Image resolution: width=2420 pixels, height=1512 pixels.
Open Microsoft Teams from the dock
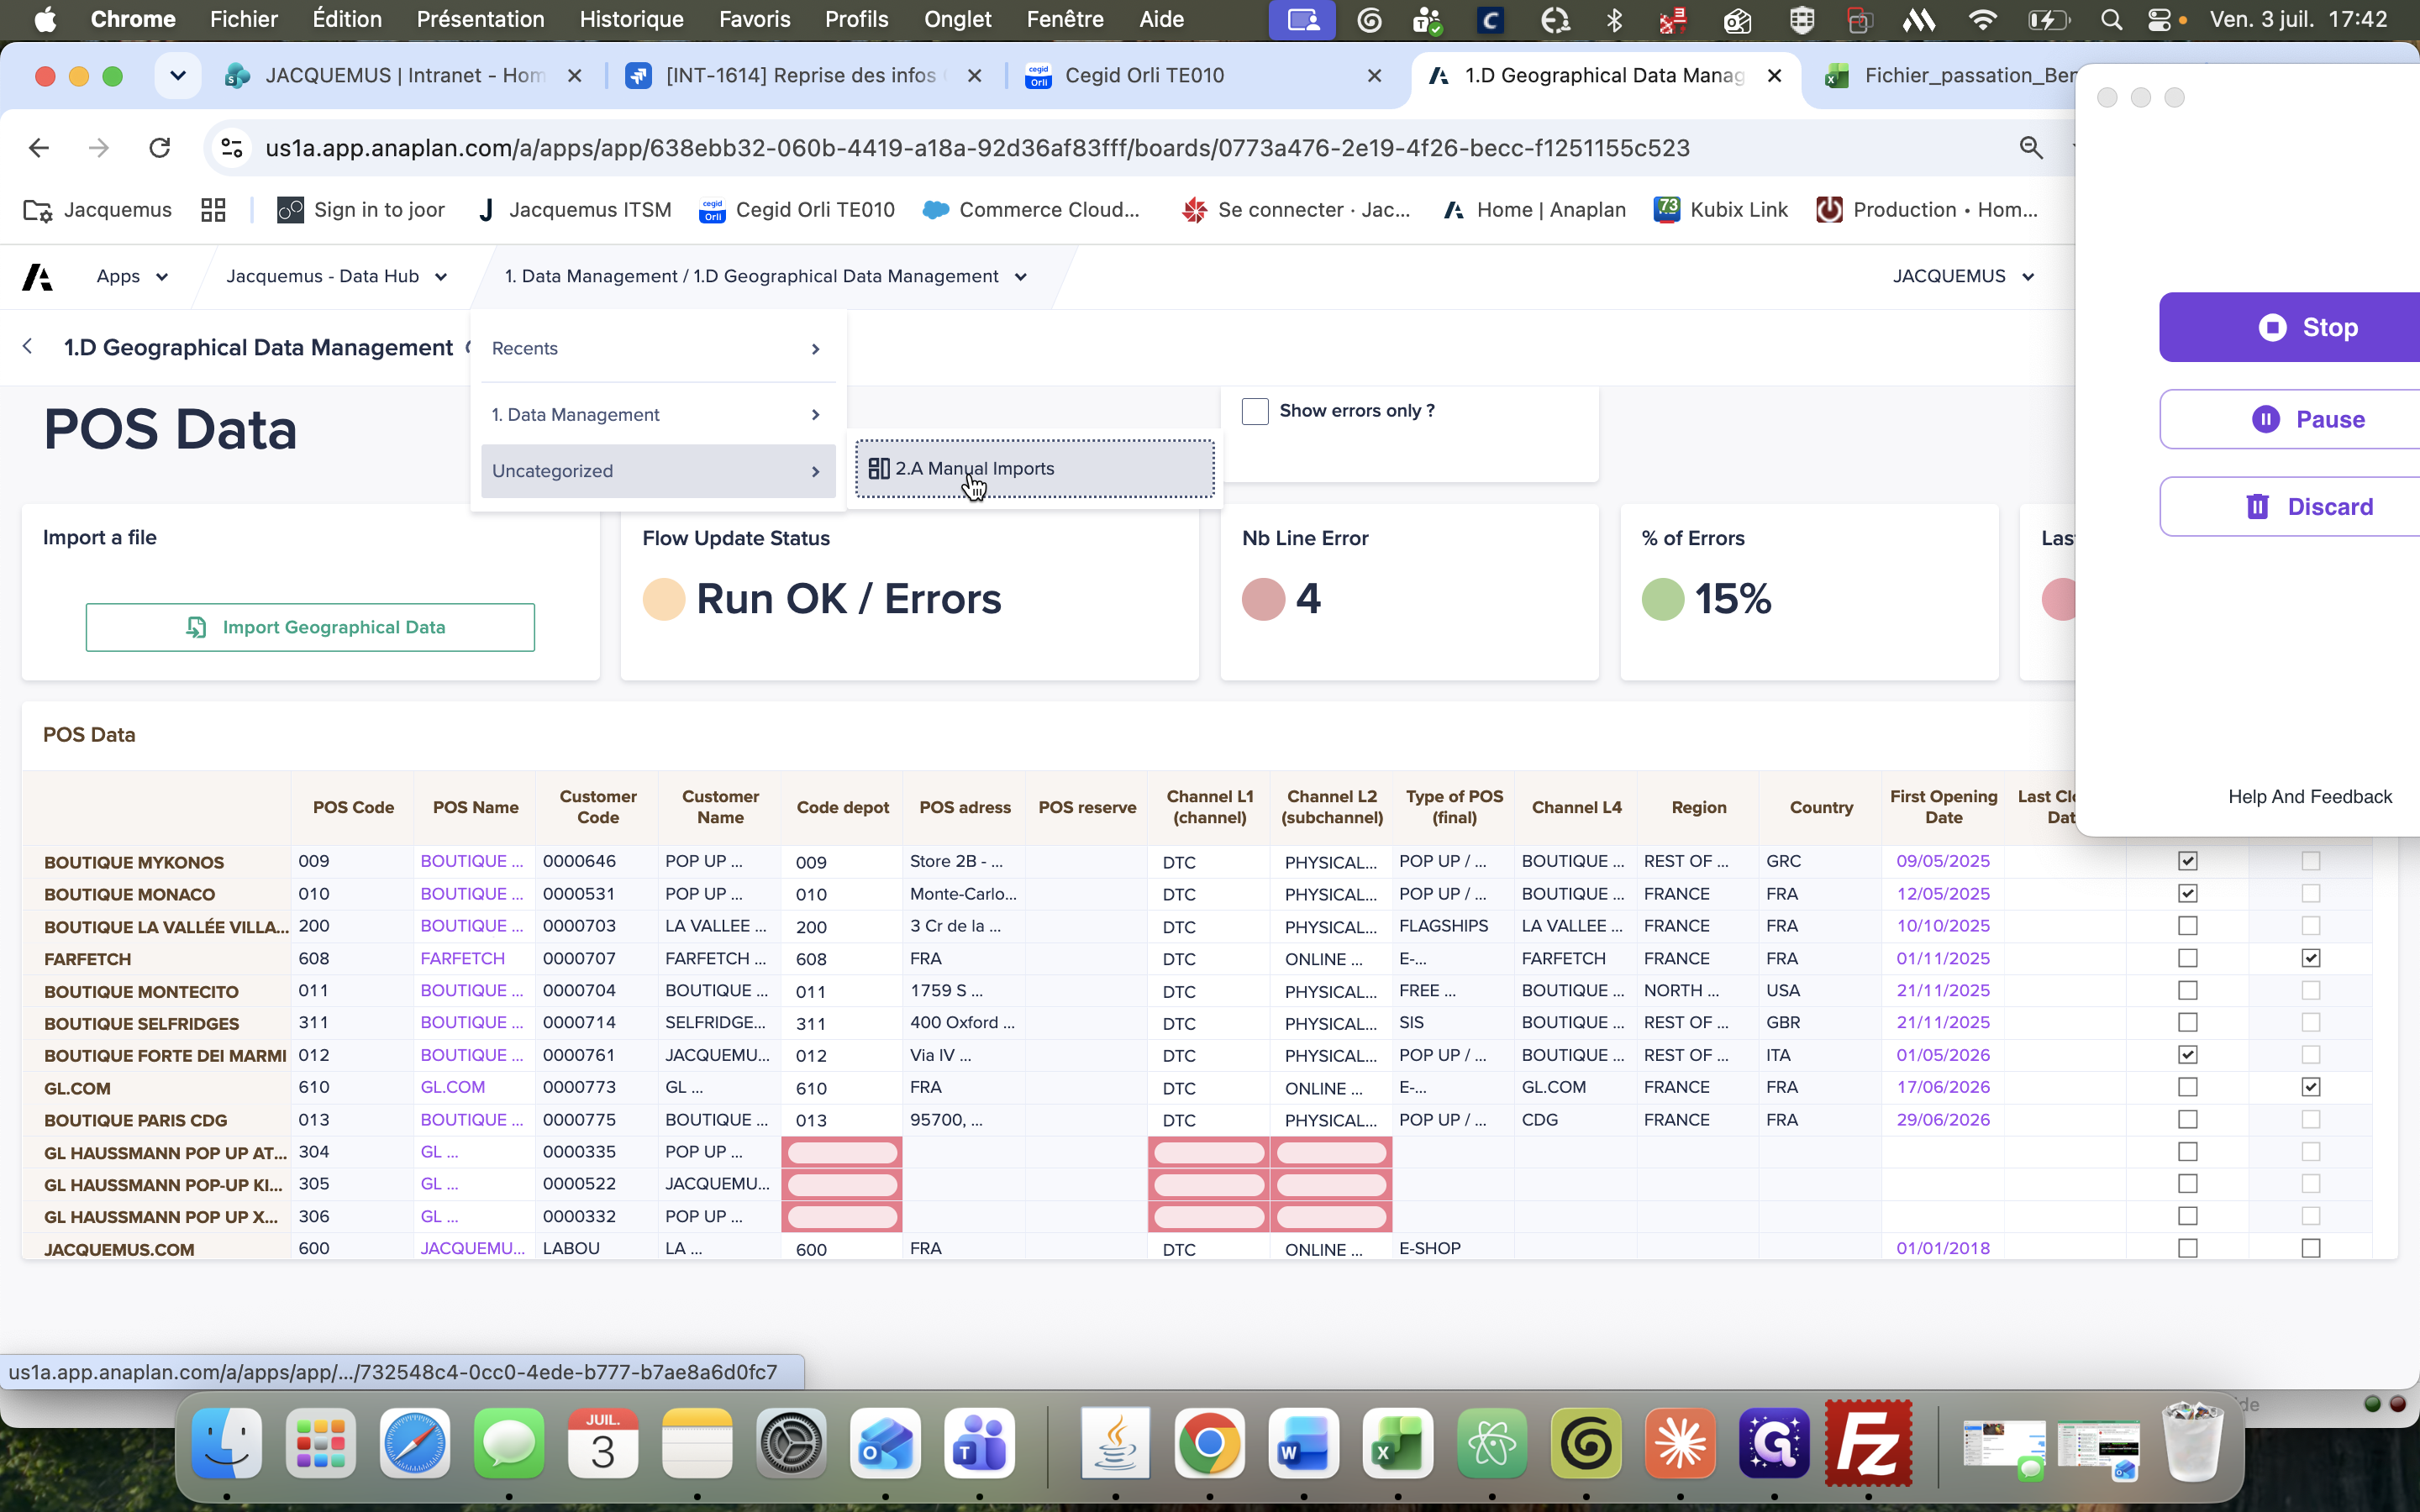pyautogui.click(x=979, y=1444)
